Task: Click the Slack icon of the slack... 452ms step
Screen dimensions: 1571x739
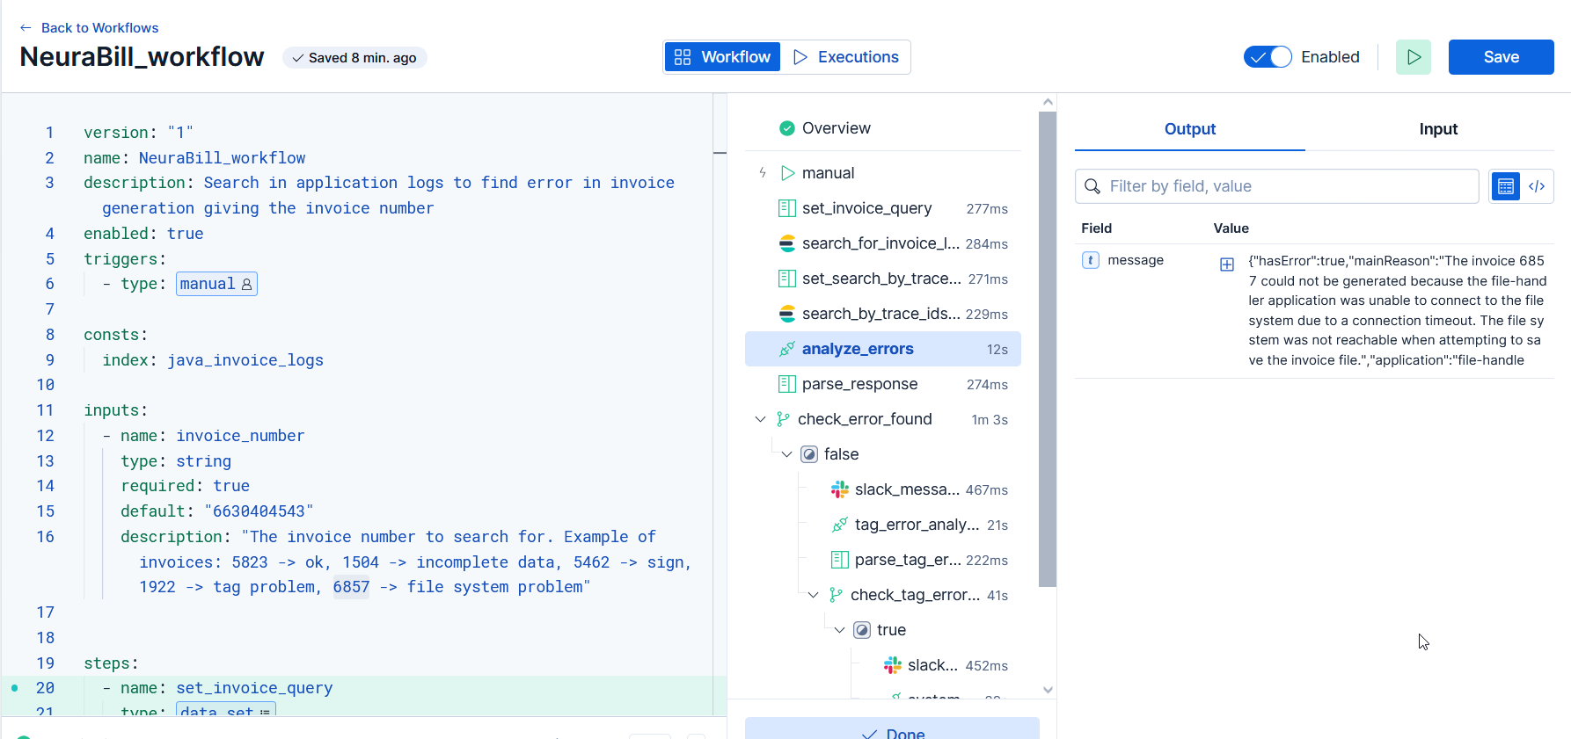Action: click(x=893, y=665)
